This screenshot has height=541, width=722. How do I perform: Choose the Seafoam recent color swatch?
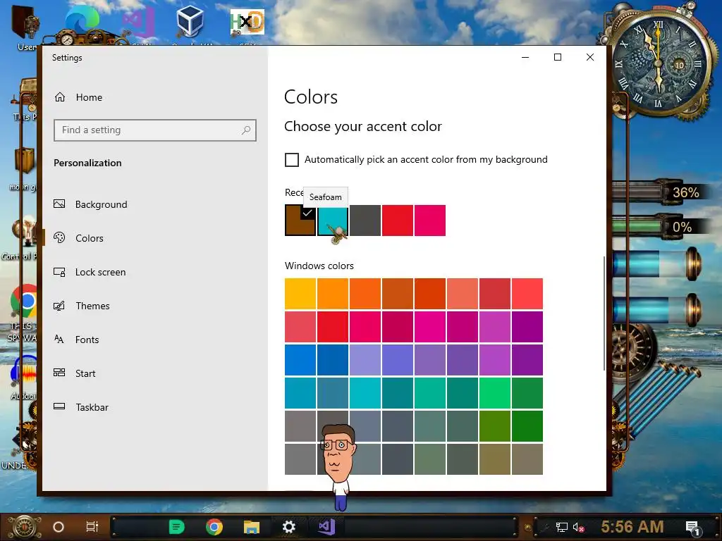click(x=333, y=220)
